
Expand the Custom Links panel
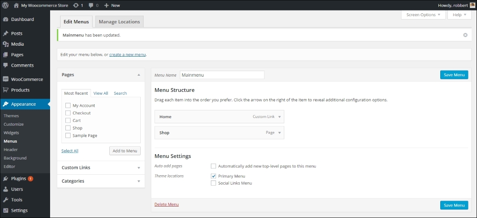tap(101, 168)
